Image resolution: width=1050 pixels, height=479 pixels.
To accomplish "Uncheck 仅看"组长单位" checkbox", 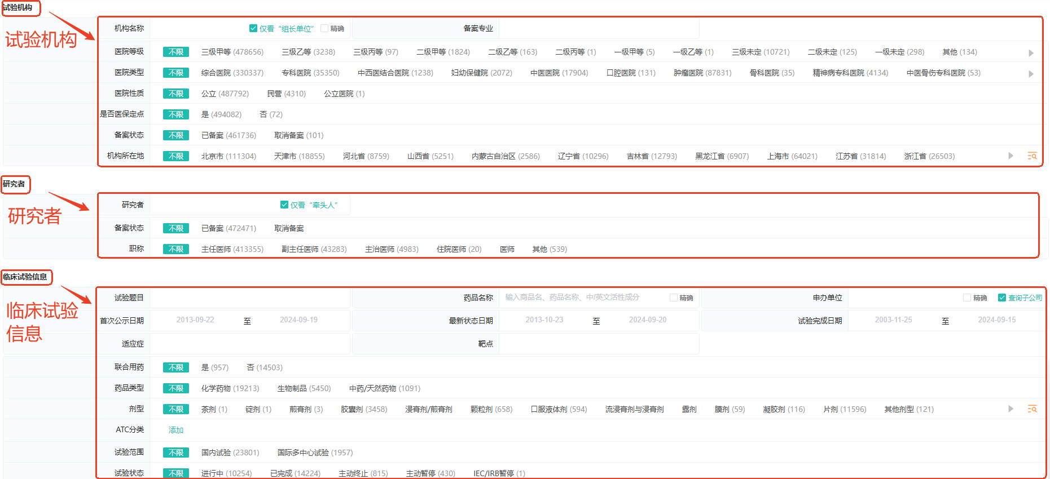I will [253, 29].
